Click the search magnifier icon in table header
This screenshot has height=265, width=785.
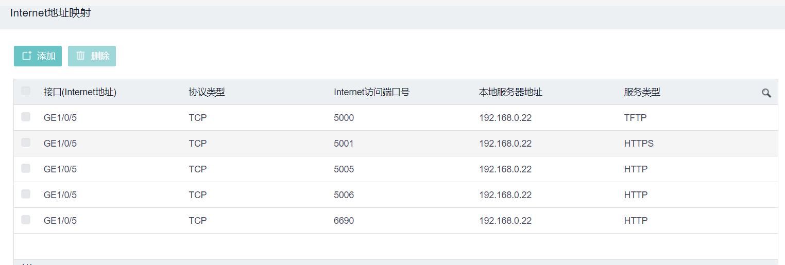click(766, 93)
